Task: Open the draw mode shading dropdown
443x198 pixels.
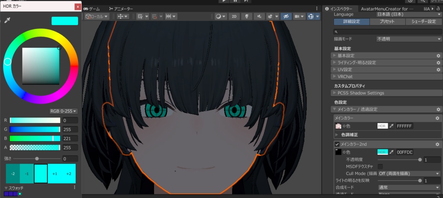Action: [x=220, y=16]
